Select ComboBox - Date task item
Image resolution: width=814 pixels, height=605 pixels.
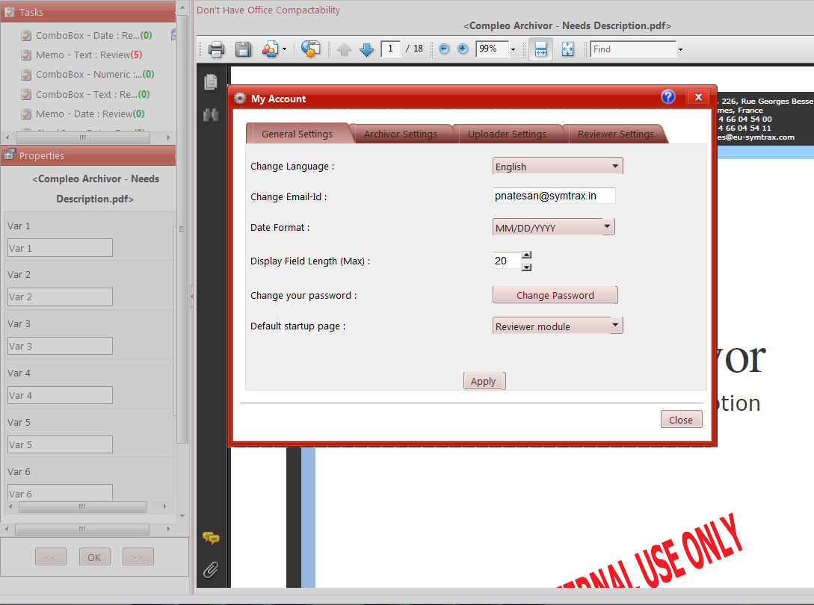click(x=86, y=35)
